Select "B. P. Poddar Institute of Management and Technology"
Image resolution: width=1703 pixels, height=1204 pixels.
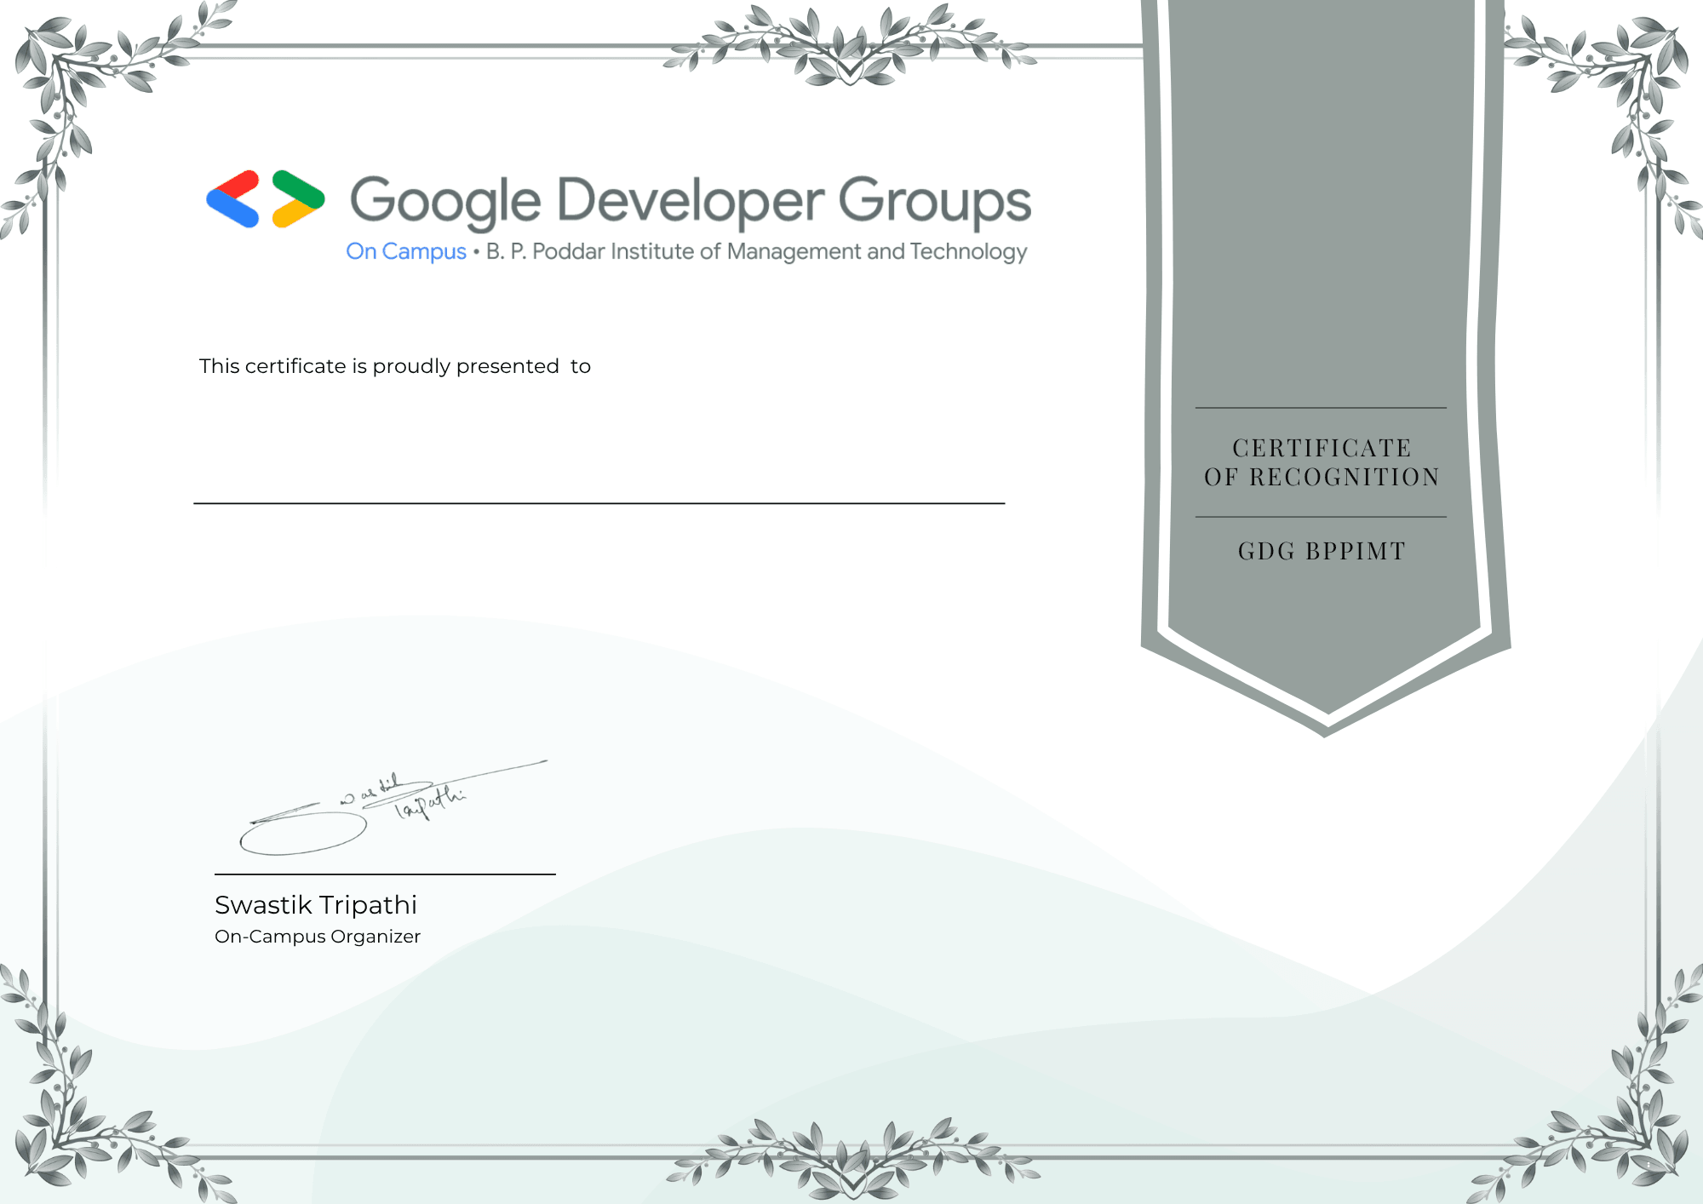click(757, 252)
